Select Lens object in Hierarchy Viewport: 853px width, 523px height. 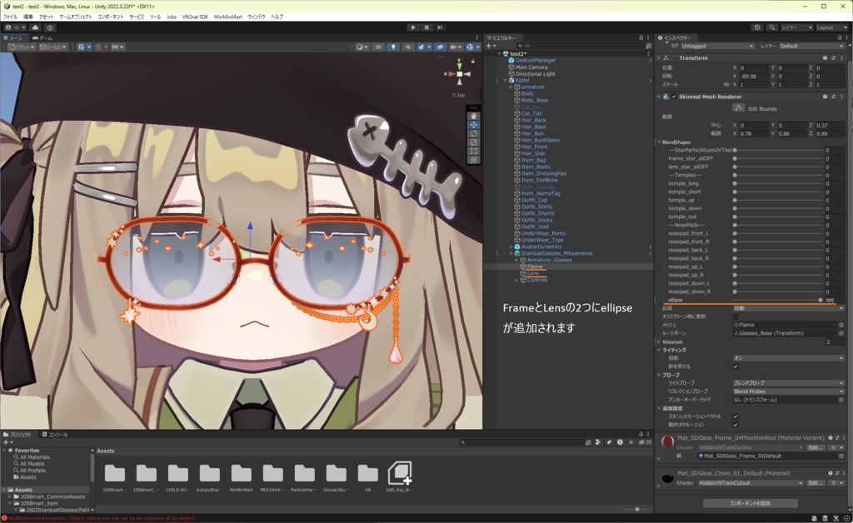(532, 273)
